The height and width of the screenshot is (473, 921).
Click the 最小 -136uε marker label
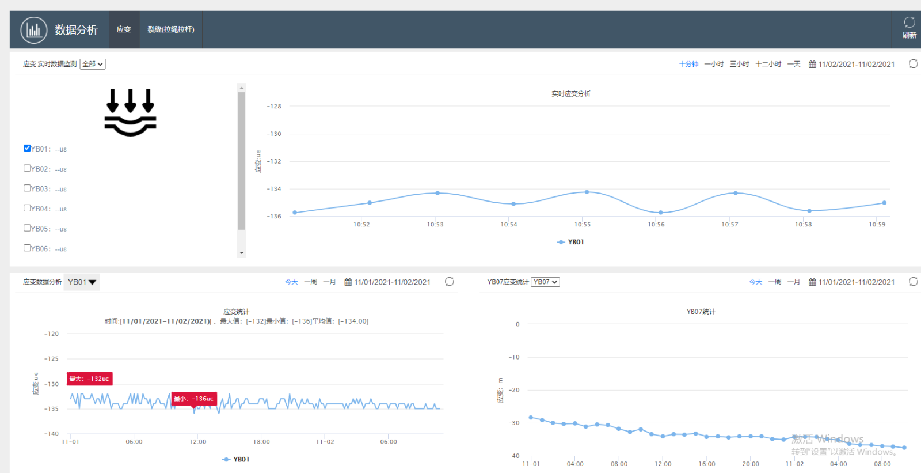[x=194, y=399]
